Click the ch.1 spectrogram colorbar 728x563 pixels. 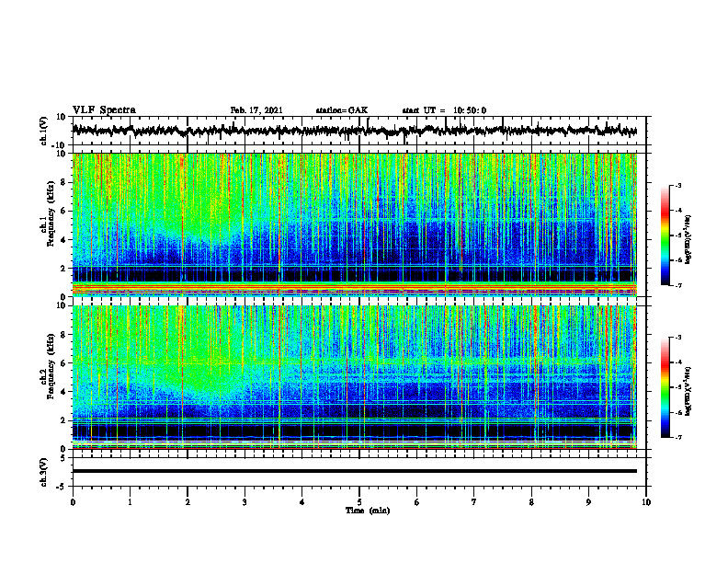point(665,236)
